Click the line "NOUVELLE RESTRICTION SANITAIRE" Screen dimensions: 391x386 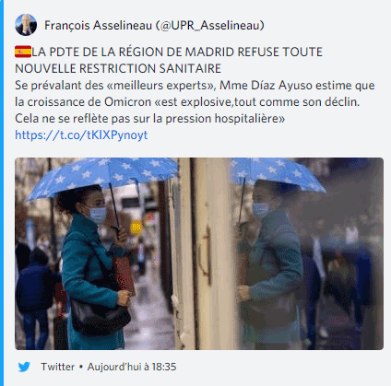(118, 68)
